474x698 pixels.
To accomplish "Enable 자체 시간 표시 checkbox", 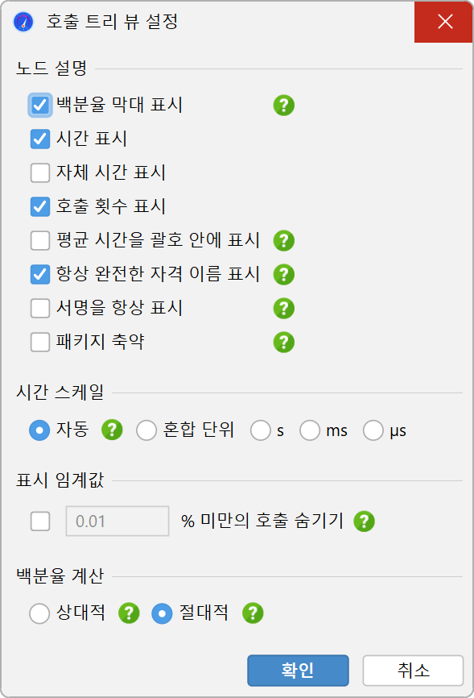I will [x=40, y=172].
